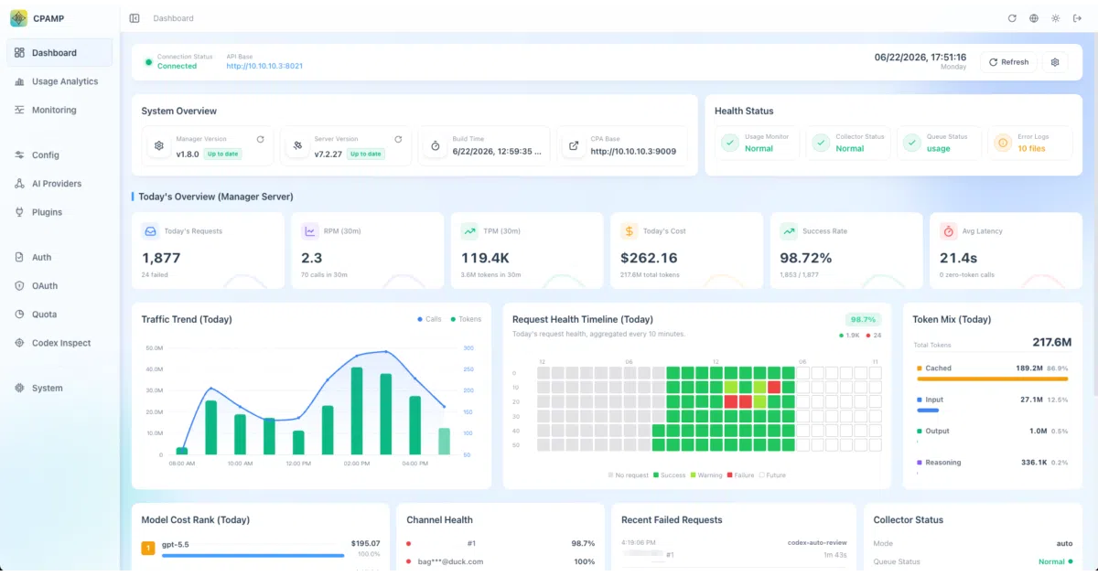Click the RPM chart icon
1098x576 pixels.
coord(309,231)
